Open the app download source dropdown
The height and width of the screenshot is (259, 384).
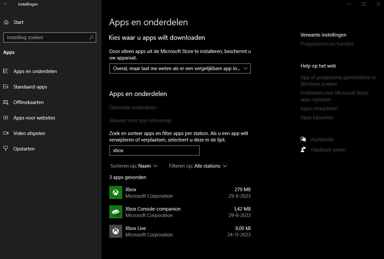[x=180, y=68]
